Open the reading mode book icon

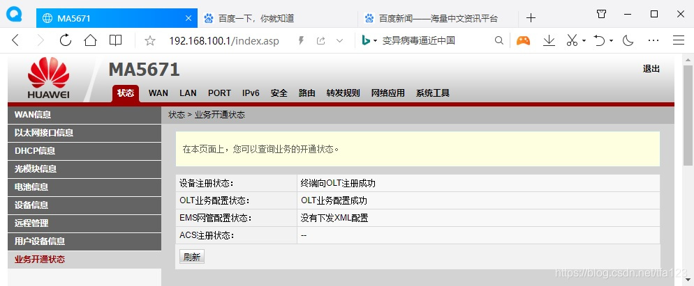[x=115, y=40]
